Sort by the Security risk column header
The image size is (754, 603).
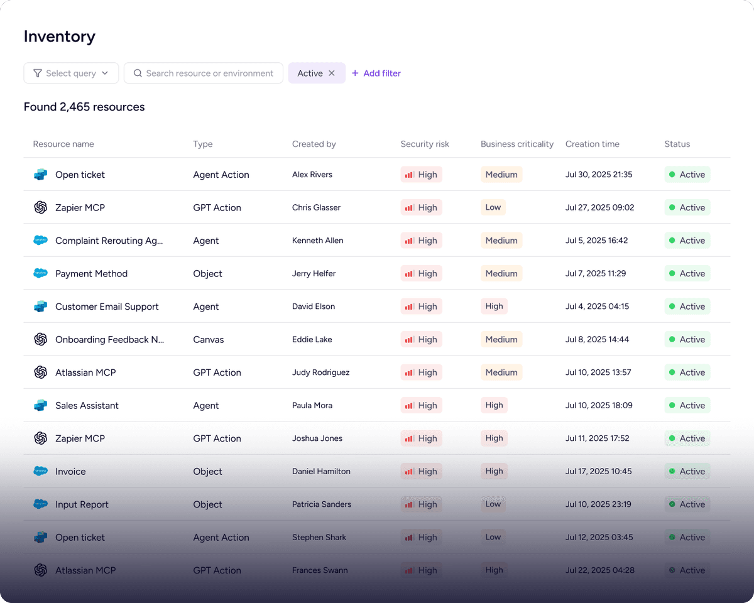click(x=425, y=144)
